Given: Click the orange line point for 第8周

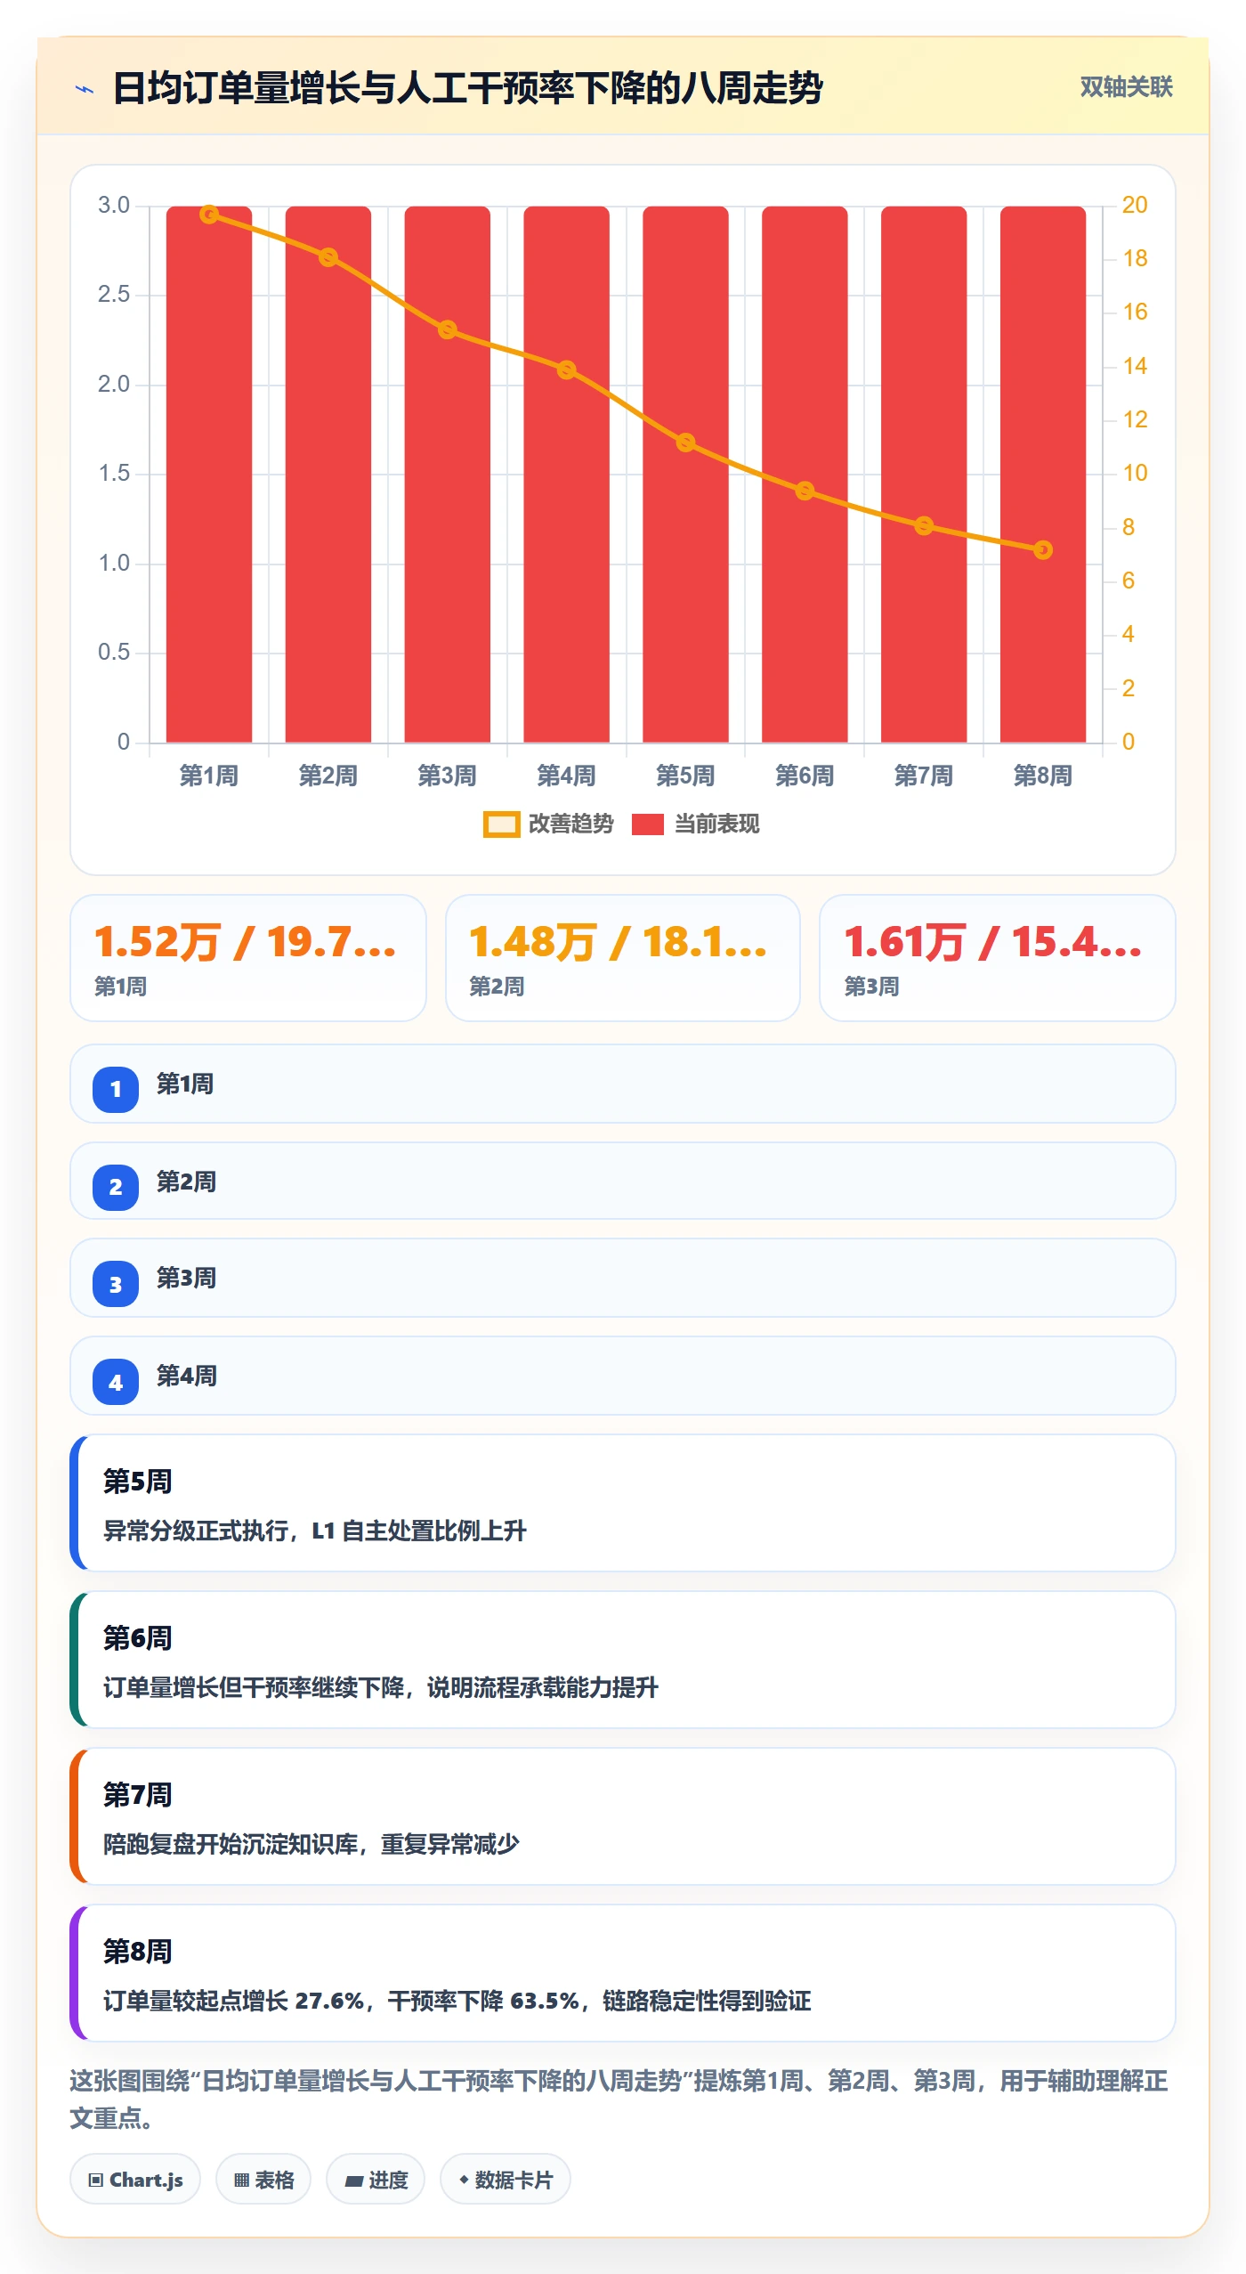Looking at the screenshot, I should point(1043,550).
